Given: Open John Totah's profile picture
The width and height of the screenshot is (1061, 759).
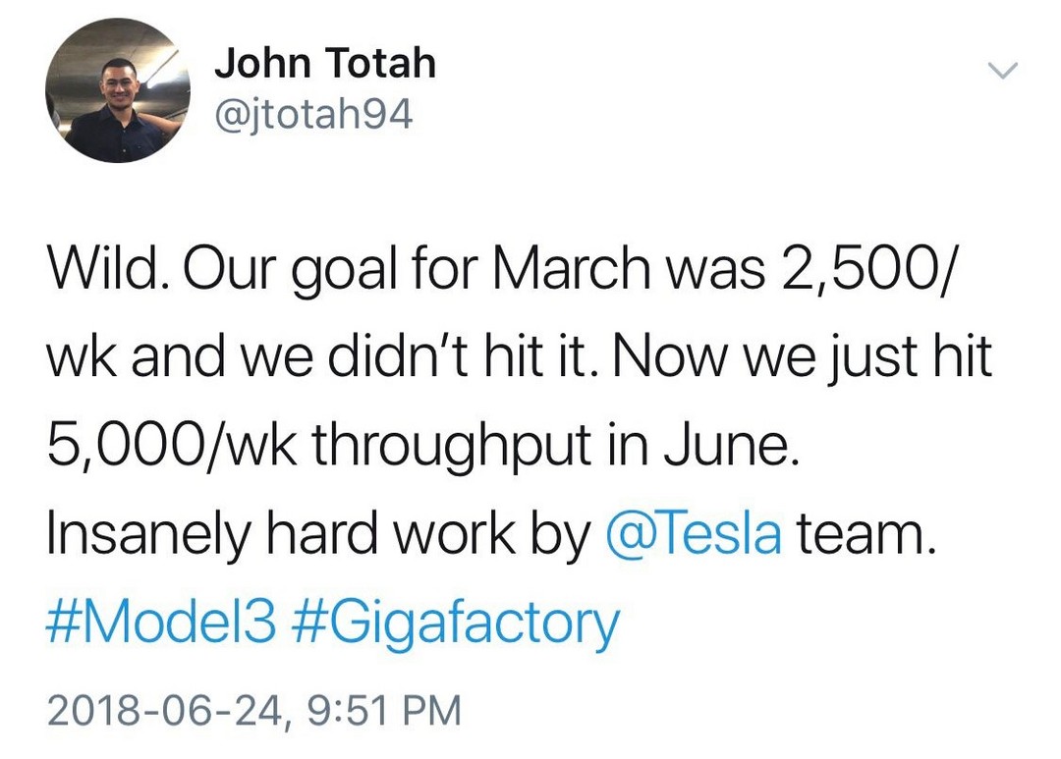Looking at the screenshot, I should click(118, 90).
